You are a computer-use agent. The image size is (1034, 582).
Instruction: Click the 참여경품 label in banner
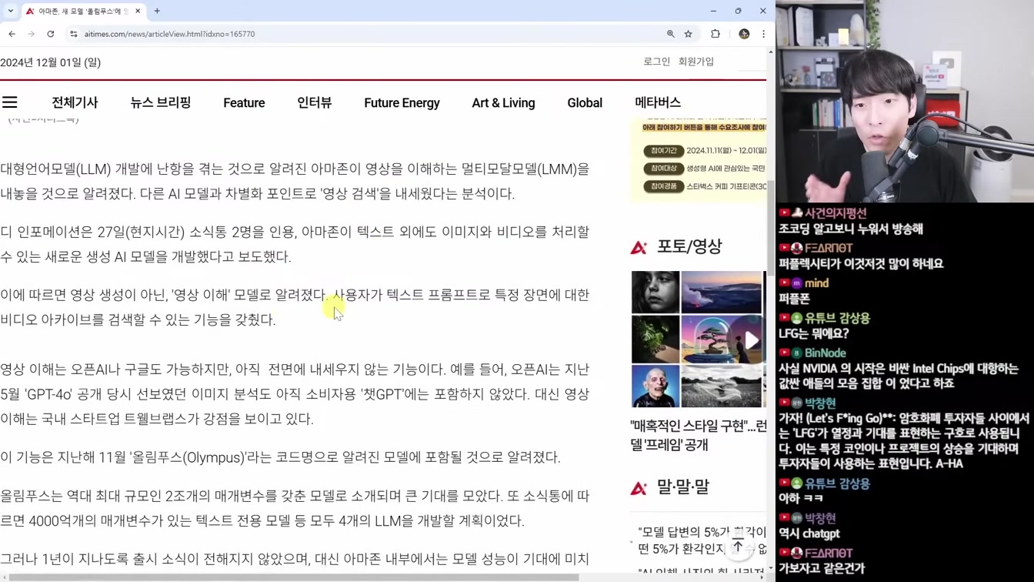tap(663, 186)
